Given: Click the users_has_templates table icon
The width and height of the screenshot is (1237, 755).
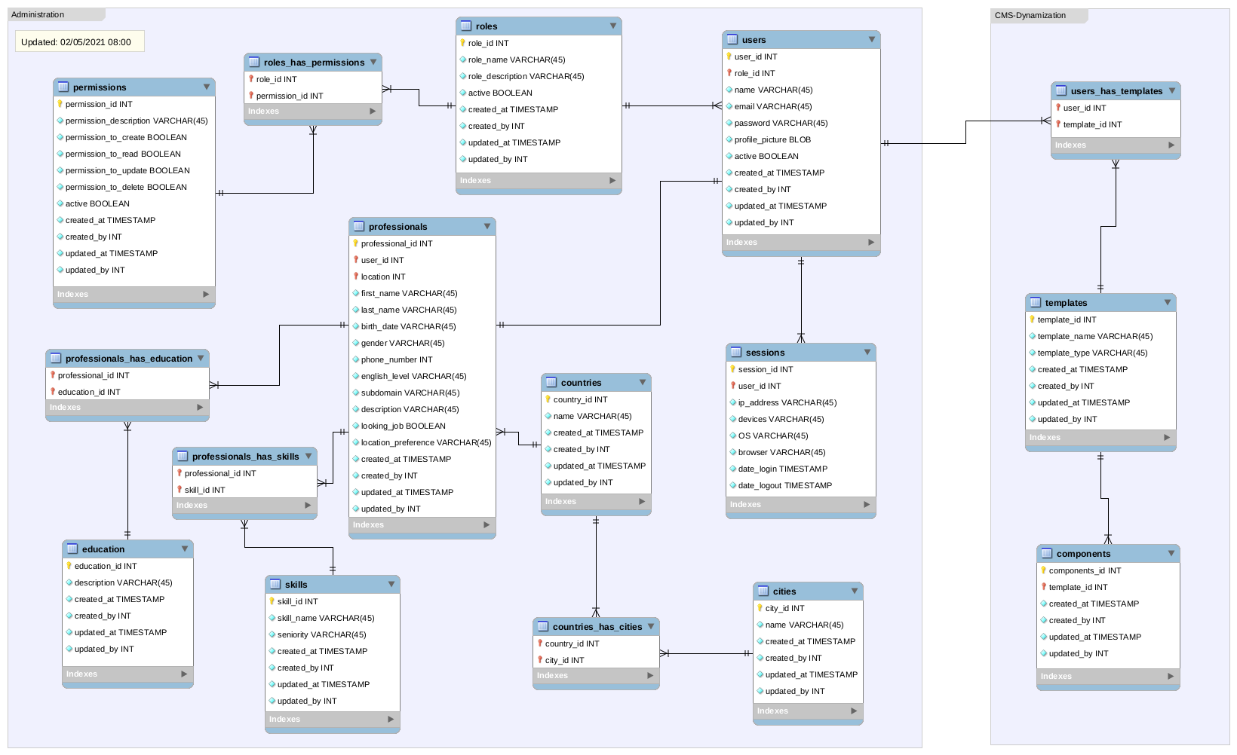Looking at the screenshot, I should 1061,91.
